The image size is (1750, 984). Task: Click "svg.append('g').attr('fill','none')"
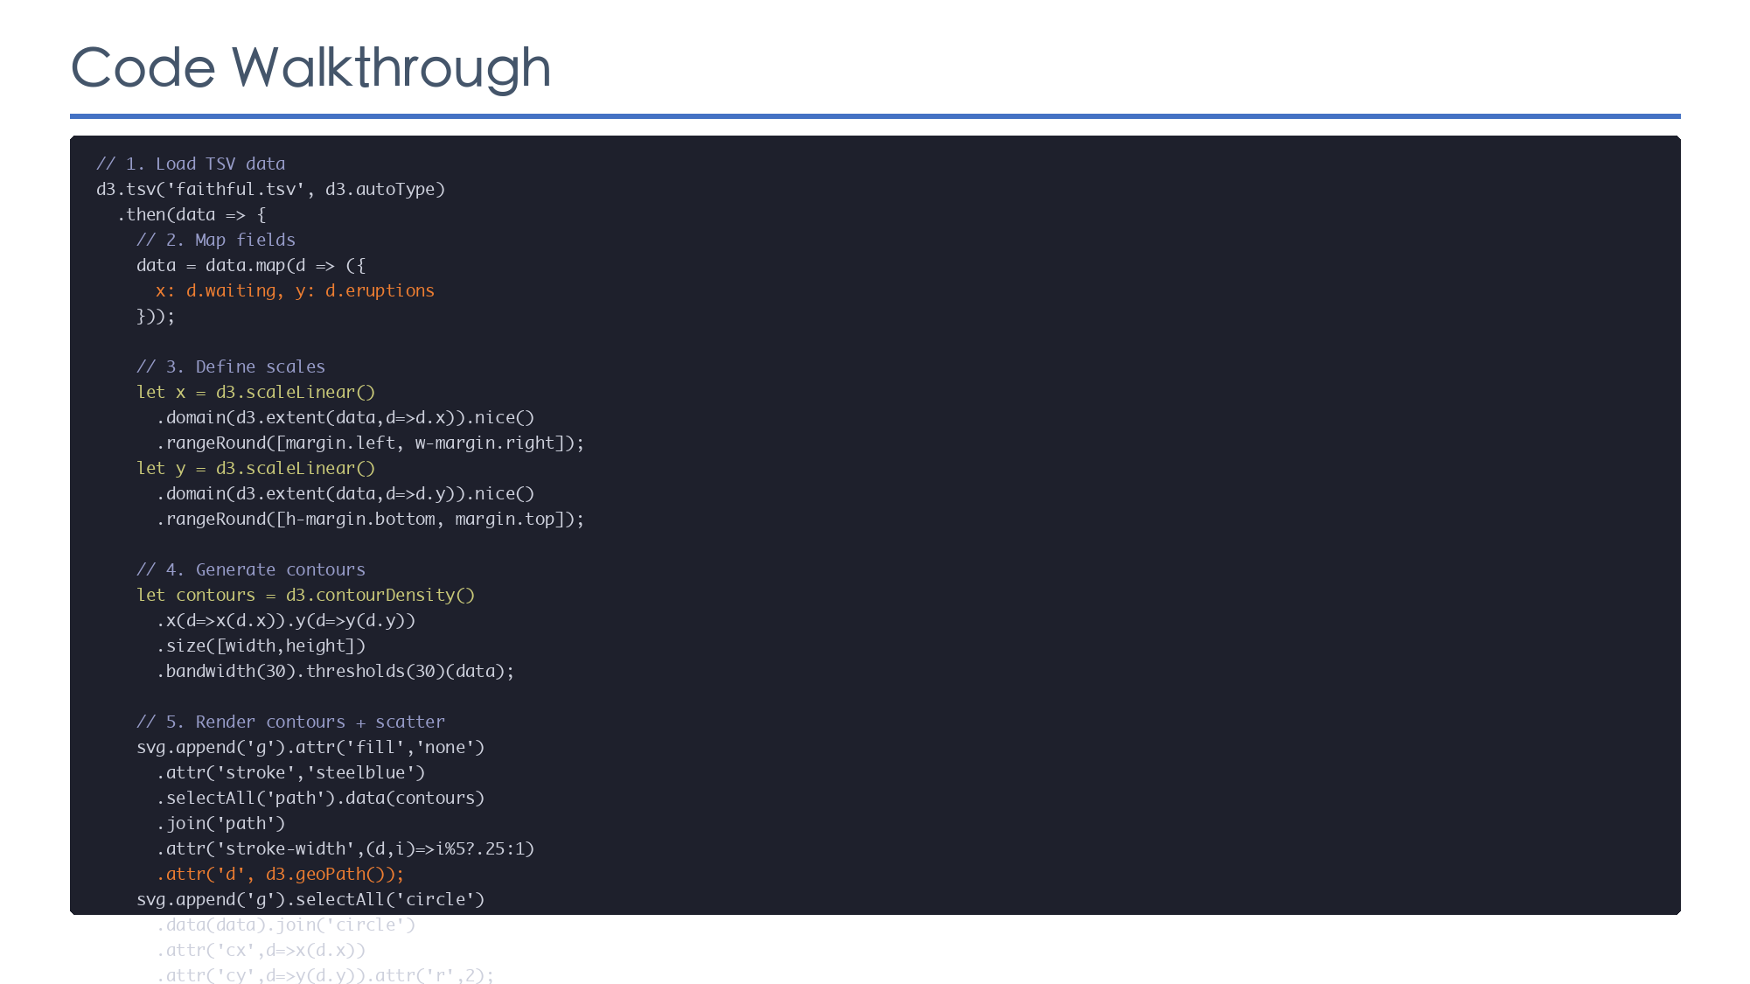tap(310, 747)
